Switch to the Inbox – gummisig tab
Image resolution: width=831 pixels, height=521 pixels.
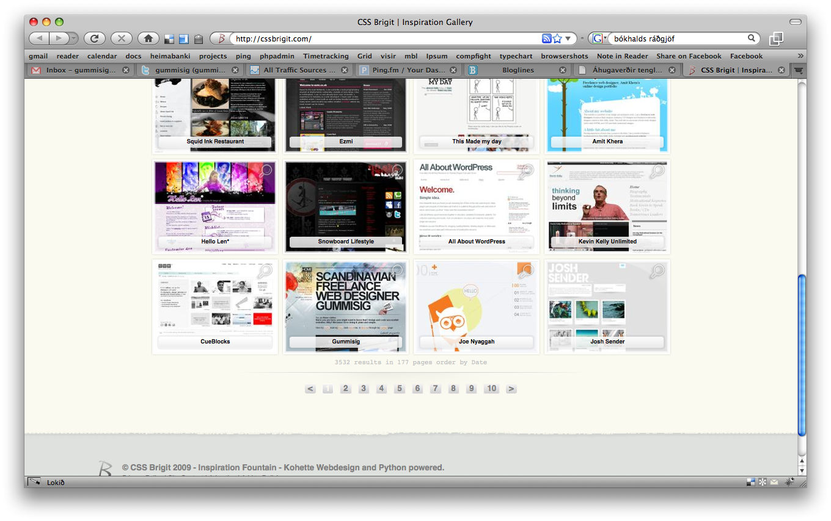tap(80, 70)
